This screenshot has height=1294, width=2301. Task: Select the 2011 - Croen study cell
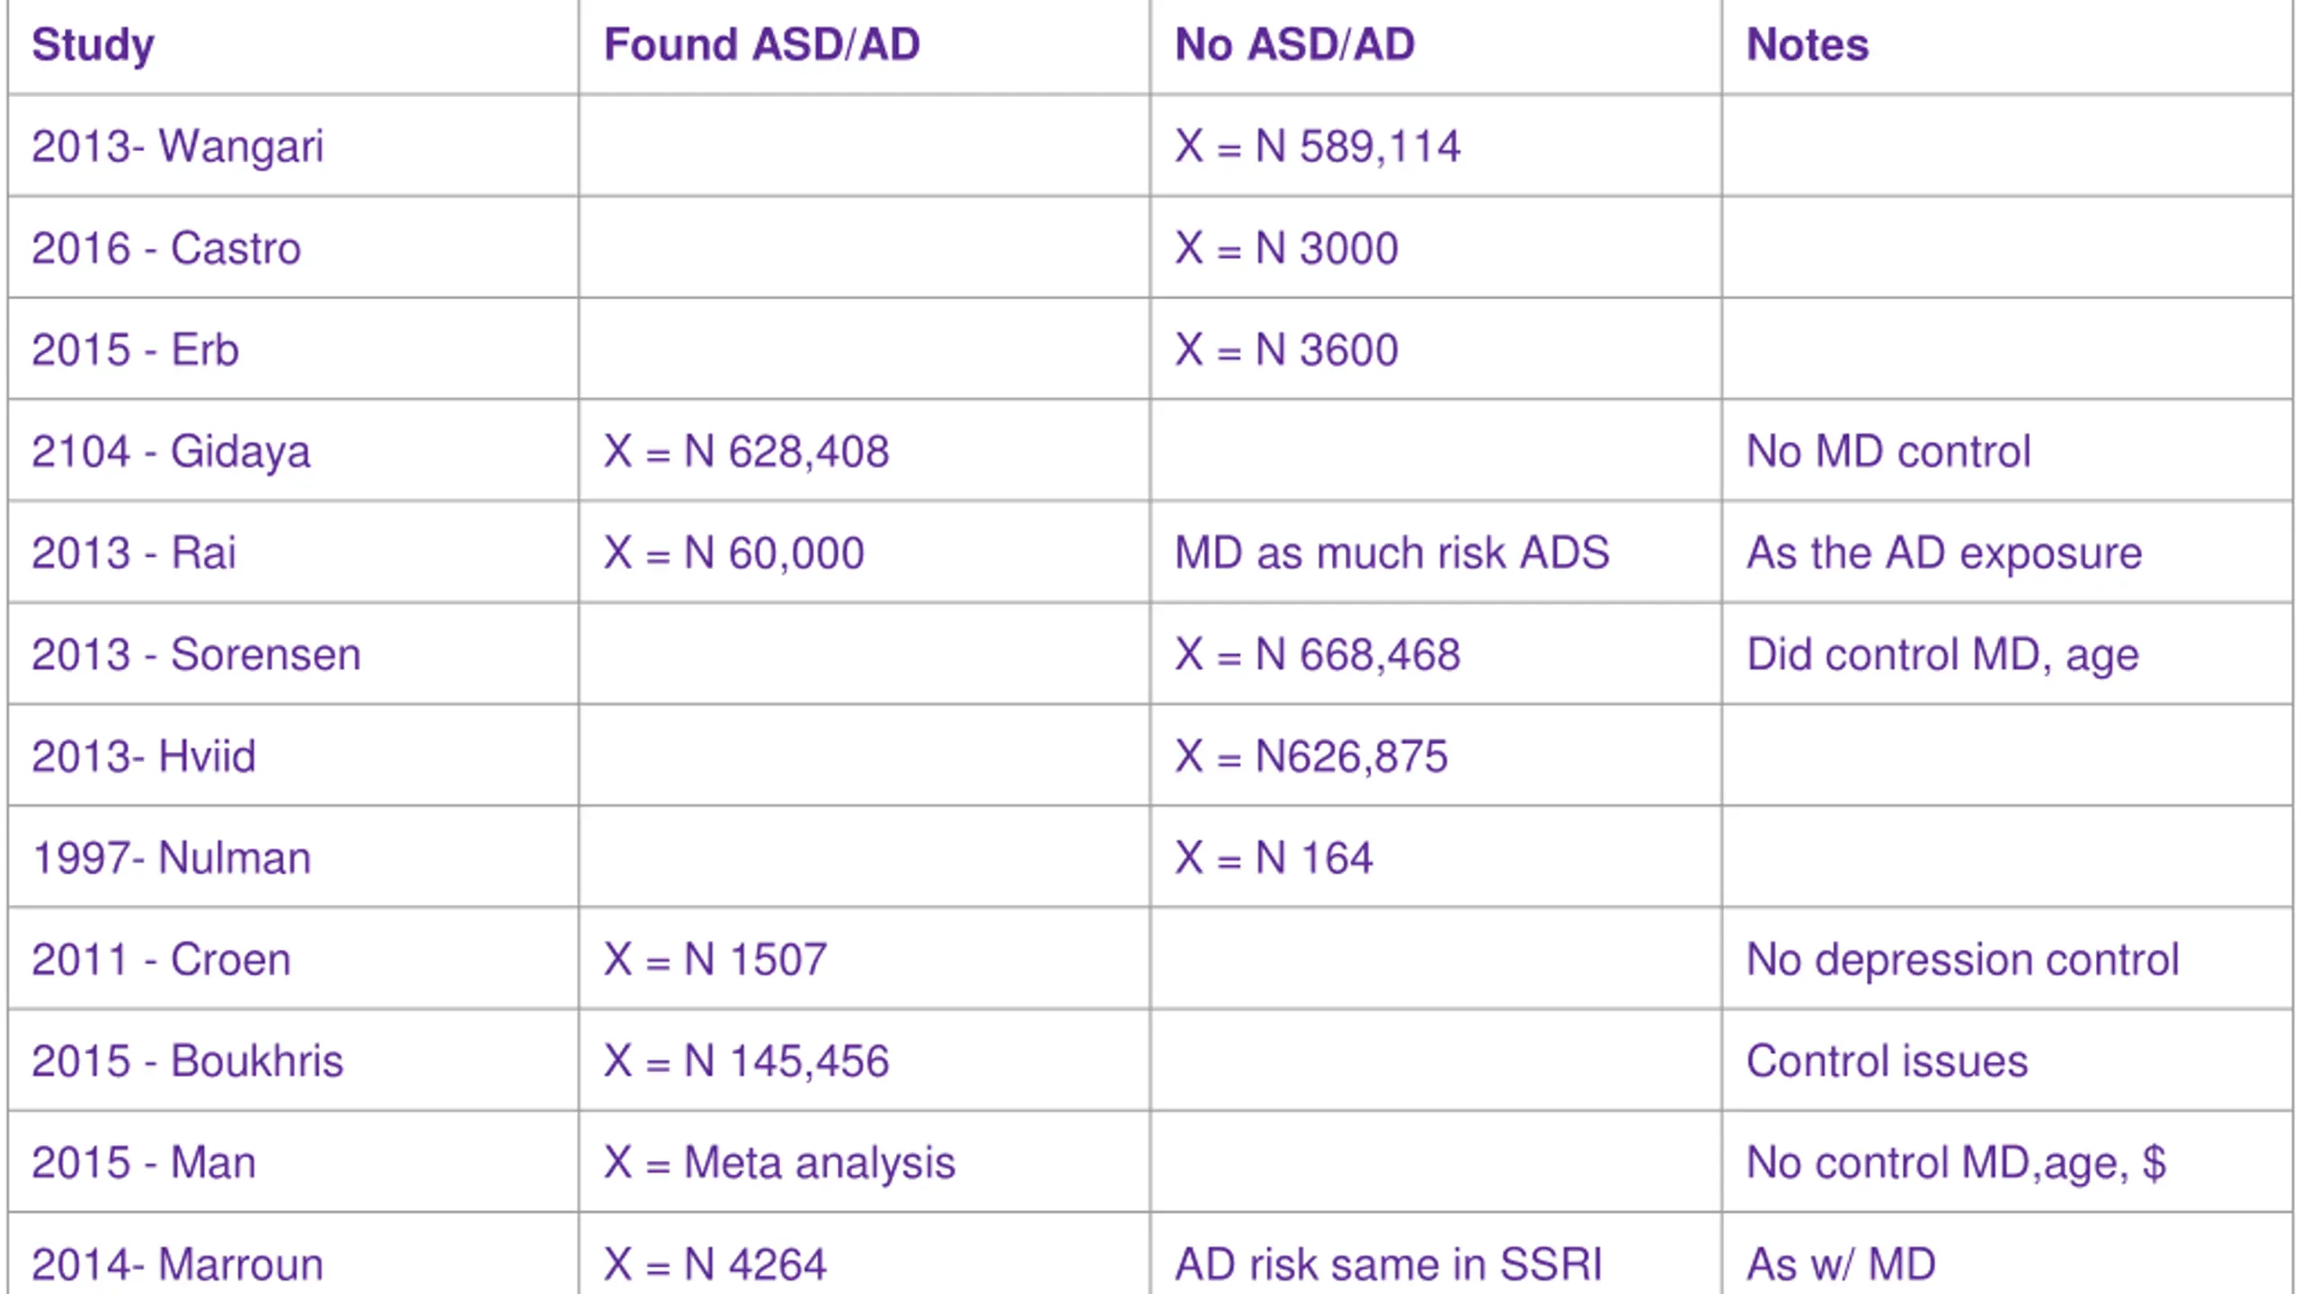point(162,959)
